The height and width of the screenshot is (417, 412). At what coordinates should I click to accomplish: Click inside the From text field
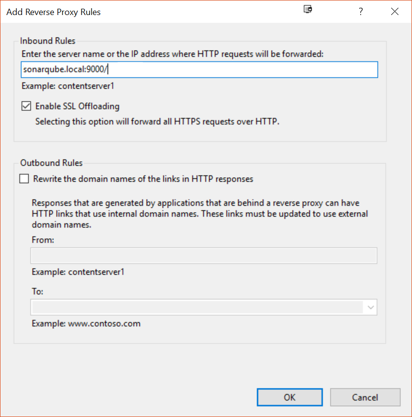click(x=204, y=256)
